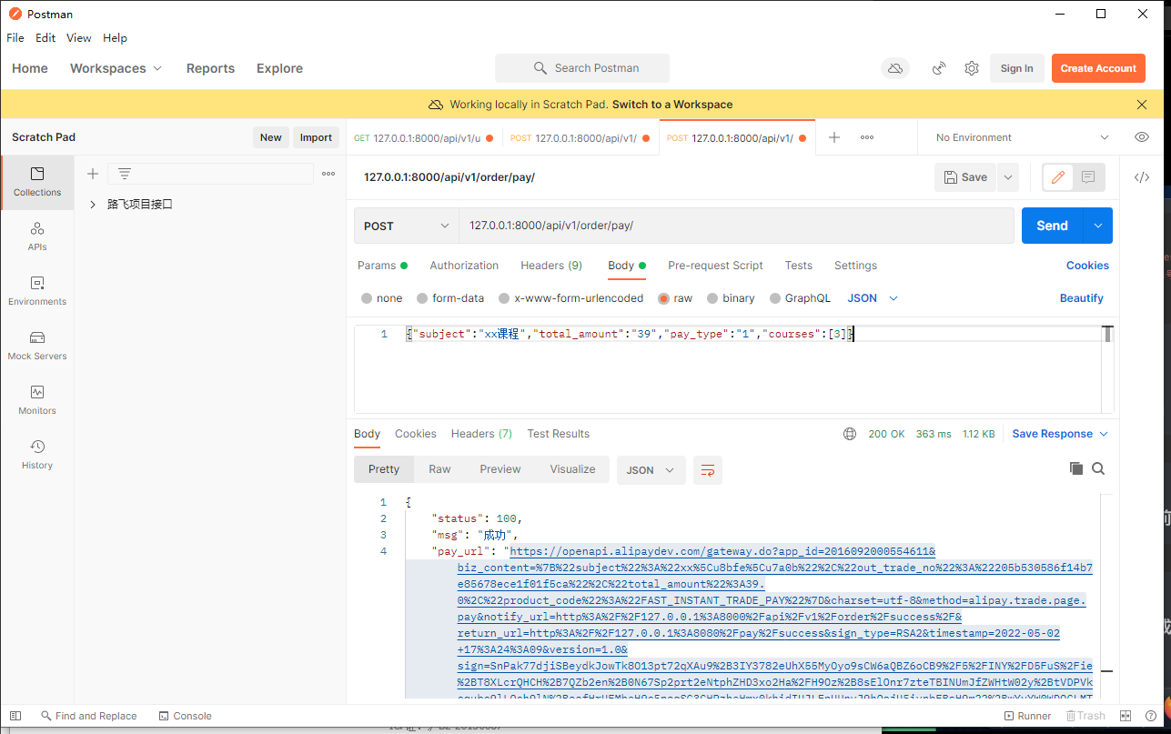Select the comment mode icon
The width and height of the screenshot is (1171, 734).
click(1088, 177)
